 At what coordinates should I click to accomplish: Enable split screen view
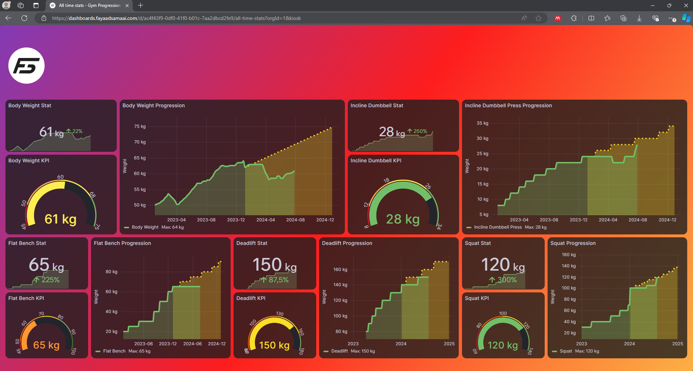591,18
